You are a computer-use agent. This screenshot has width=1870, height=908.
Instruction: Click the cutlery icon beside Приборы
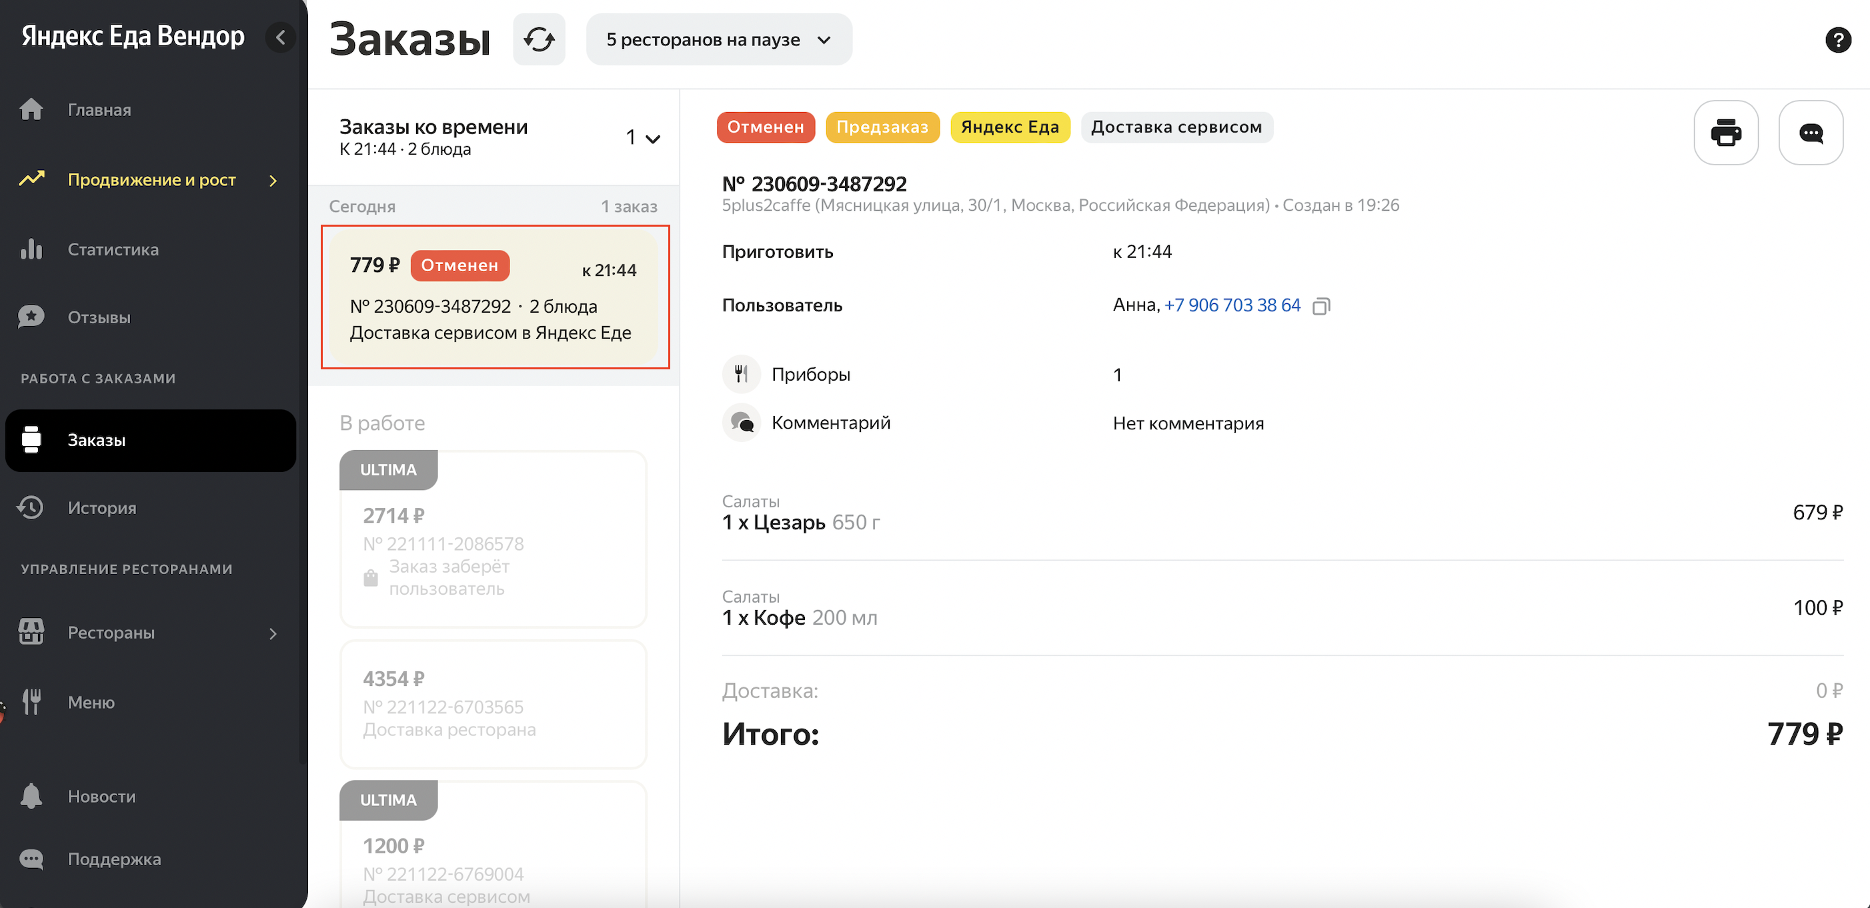click(740, 375)
